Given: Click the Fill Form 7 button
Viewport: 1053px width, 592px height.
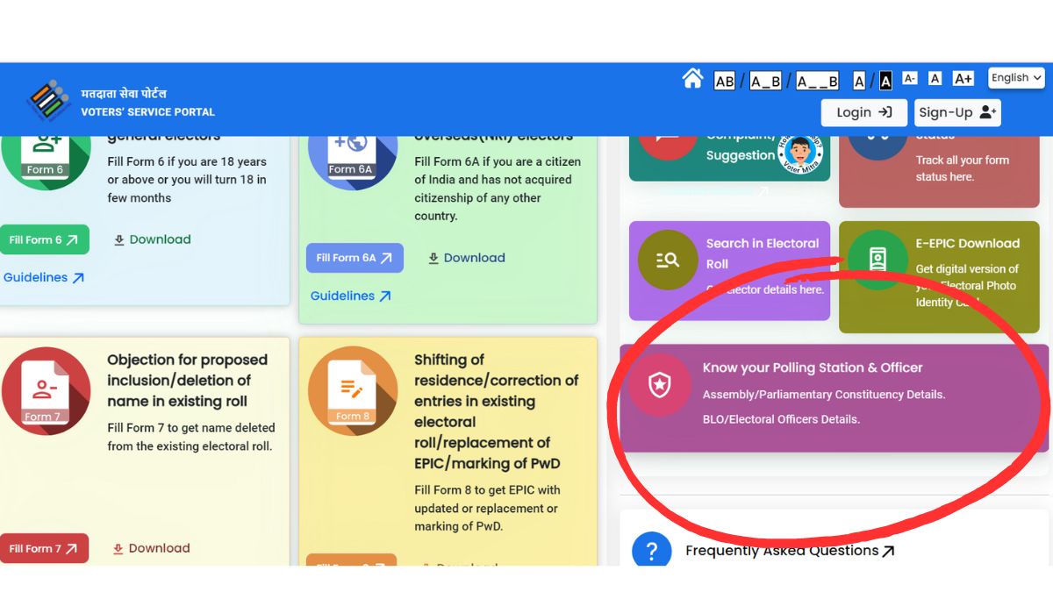Looking at the screenshot, I should click(x=44, y=548).
